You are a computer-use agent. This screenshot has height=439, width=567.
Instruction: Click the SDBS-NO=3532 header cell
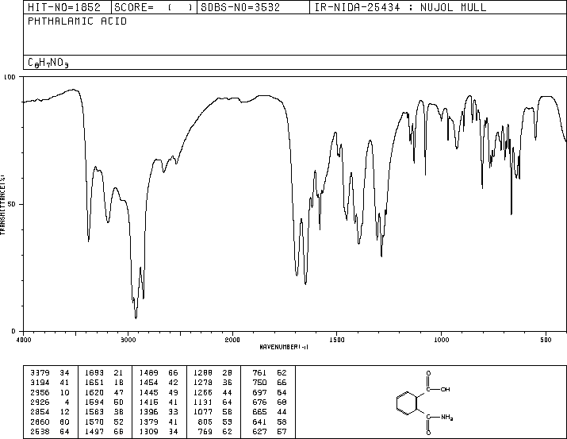240,7
